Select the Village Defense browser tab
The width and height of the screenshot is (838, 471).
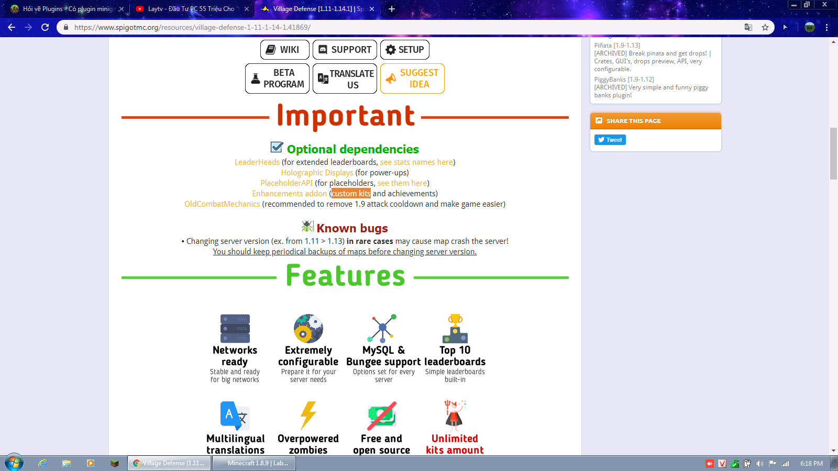(317, 9)
